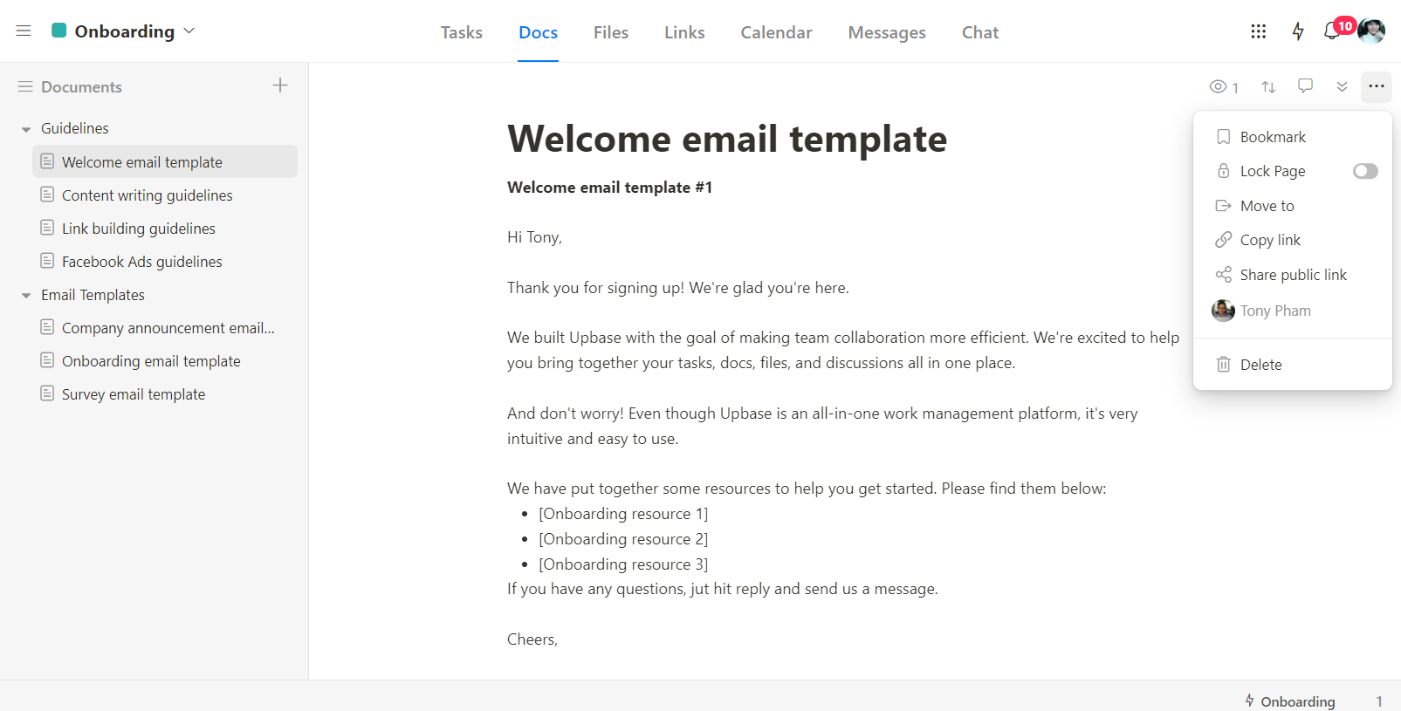This screenshot has height=711, width=1401.
Task: Click the page icon beside Survey email template
Action: [47, 393]
